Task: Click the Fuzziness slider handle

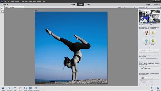Action: pos(157,59)
